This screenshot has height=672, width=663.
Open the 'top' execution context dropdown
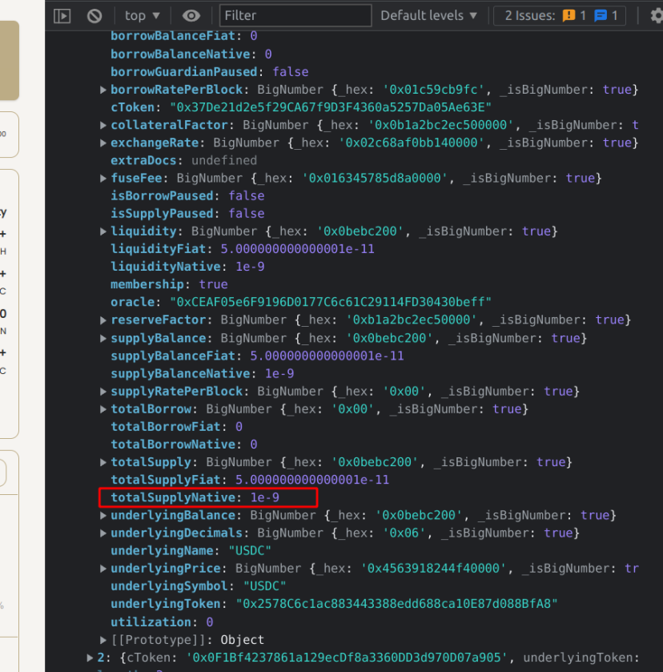tap(141, 15)
